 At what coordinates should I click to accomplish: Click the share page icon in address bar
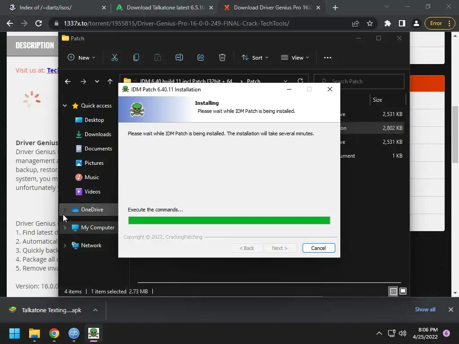355,23
